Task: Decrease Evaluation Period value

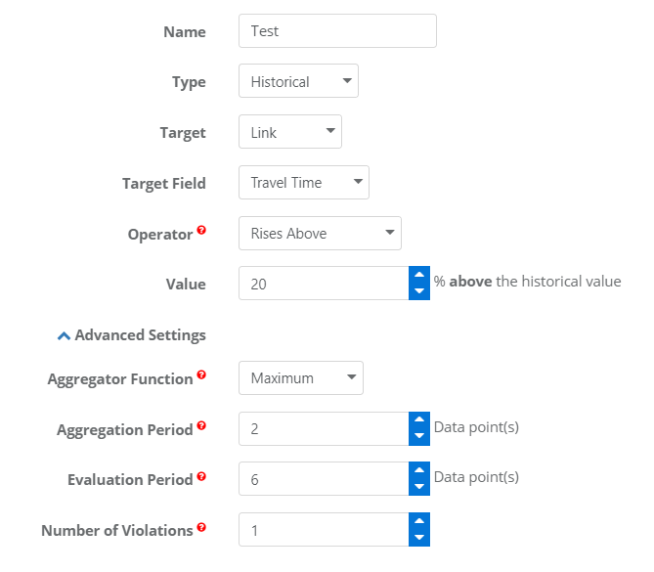Action: [x=419, y=487]
